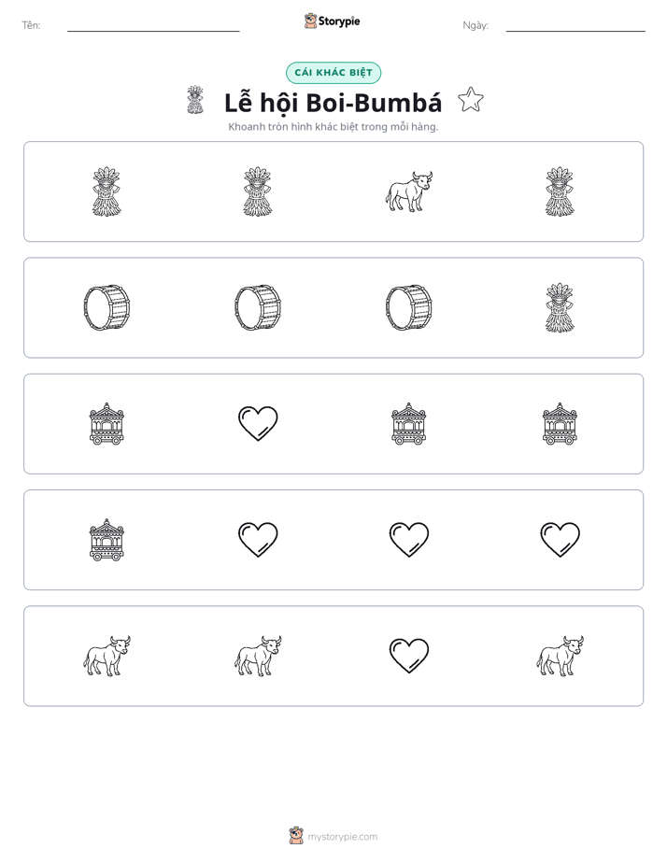Click the Ngày date line field
The width and height of the screenshot is (667, 863).
pyautogui.click(x=575, y=26)
